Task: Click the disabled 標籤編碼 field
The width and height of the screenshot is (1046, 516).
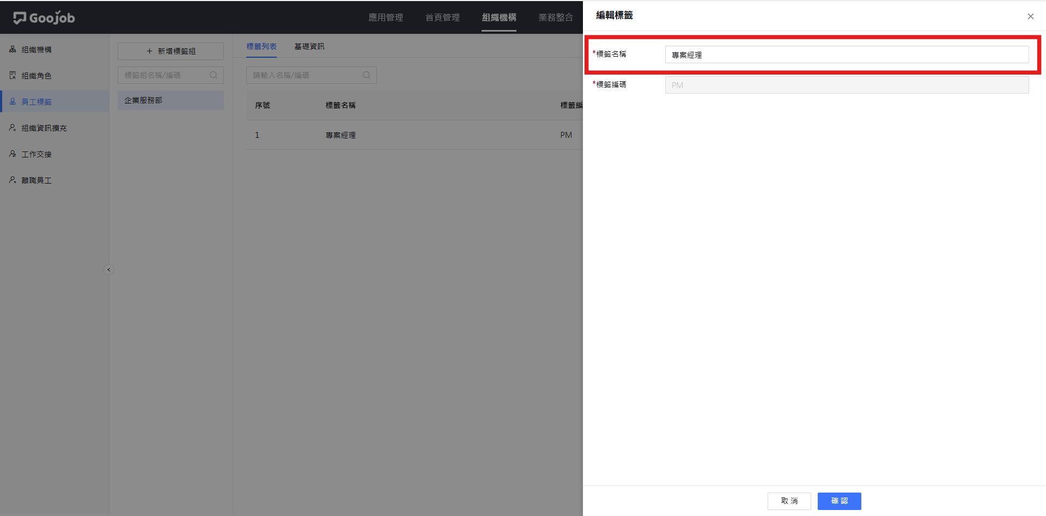Action: [x=847, y=85]
